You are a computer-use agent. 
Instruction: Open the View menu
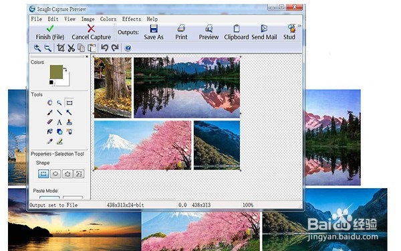[x=70, y=19]
